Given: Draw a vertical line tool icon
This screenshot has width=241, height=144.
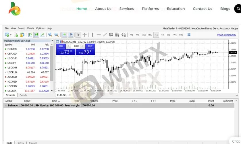Looking at the screenshot, I should point(92,35).
